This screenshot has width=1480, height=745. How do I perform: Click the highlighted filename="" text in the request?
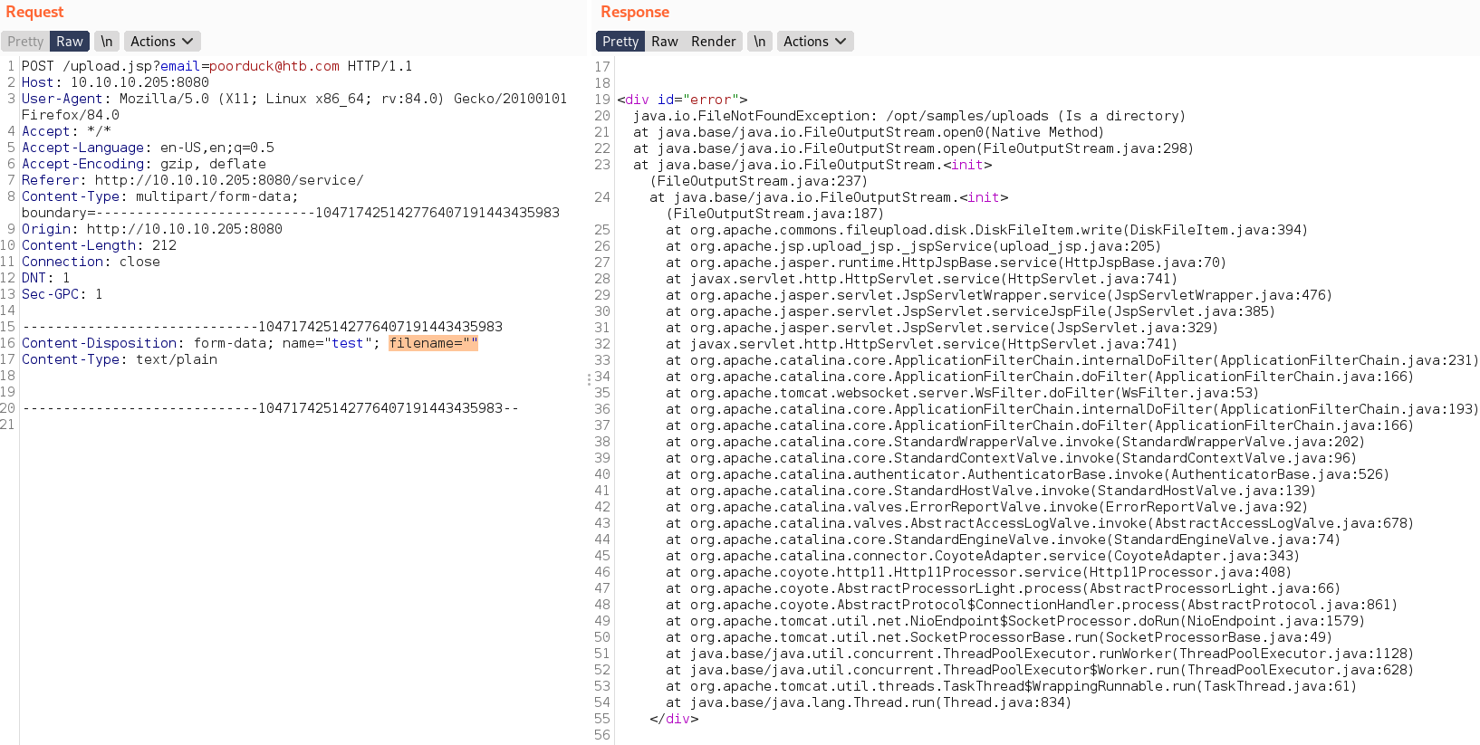433,343
